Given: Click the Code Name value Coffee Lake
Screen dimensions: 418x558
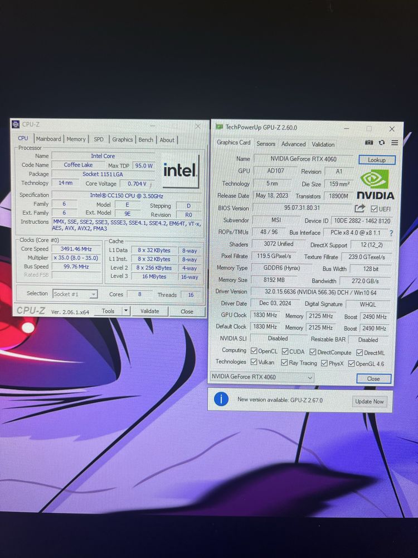Looking at the screenshot, I should (x=78, y=165).
